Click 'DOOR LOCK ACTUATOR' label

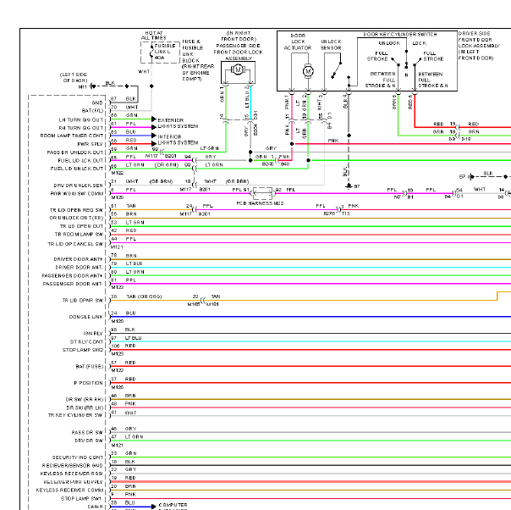click(298, 42)
